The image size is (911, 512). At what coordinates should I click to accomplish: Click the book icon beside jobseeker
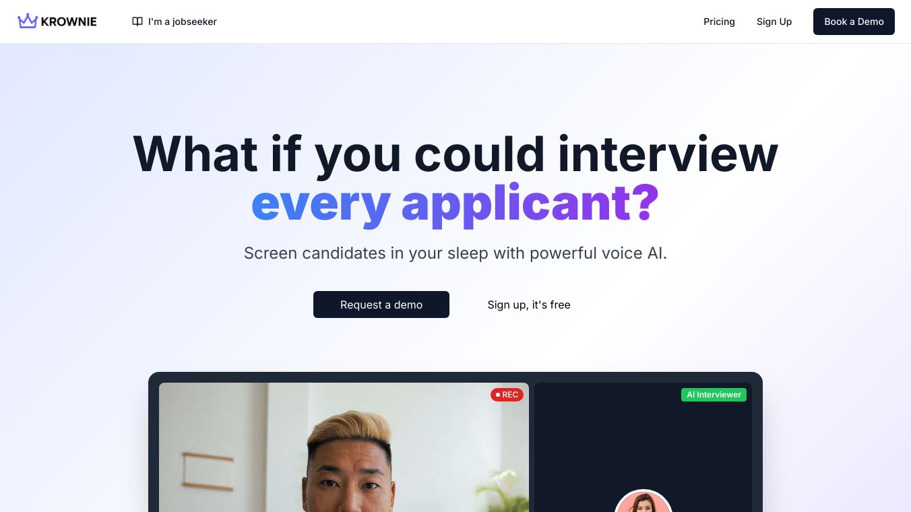click(137, 22)
